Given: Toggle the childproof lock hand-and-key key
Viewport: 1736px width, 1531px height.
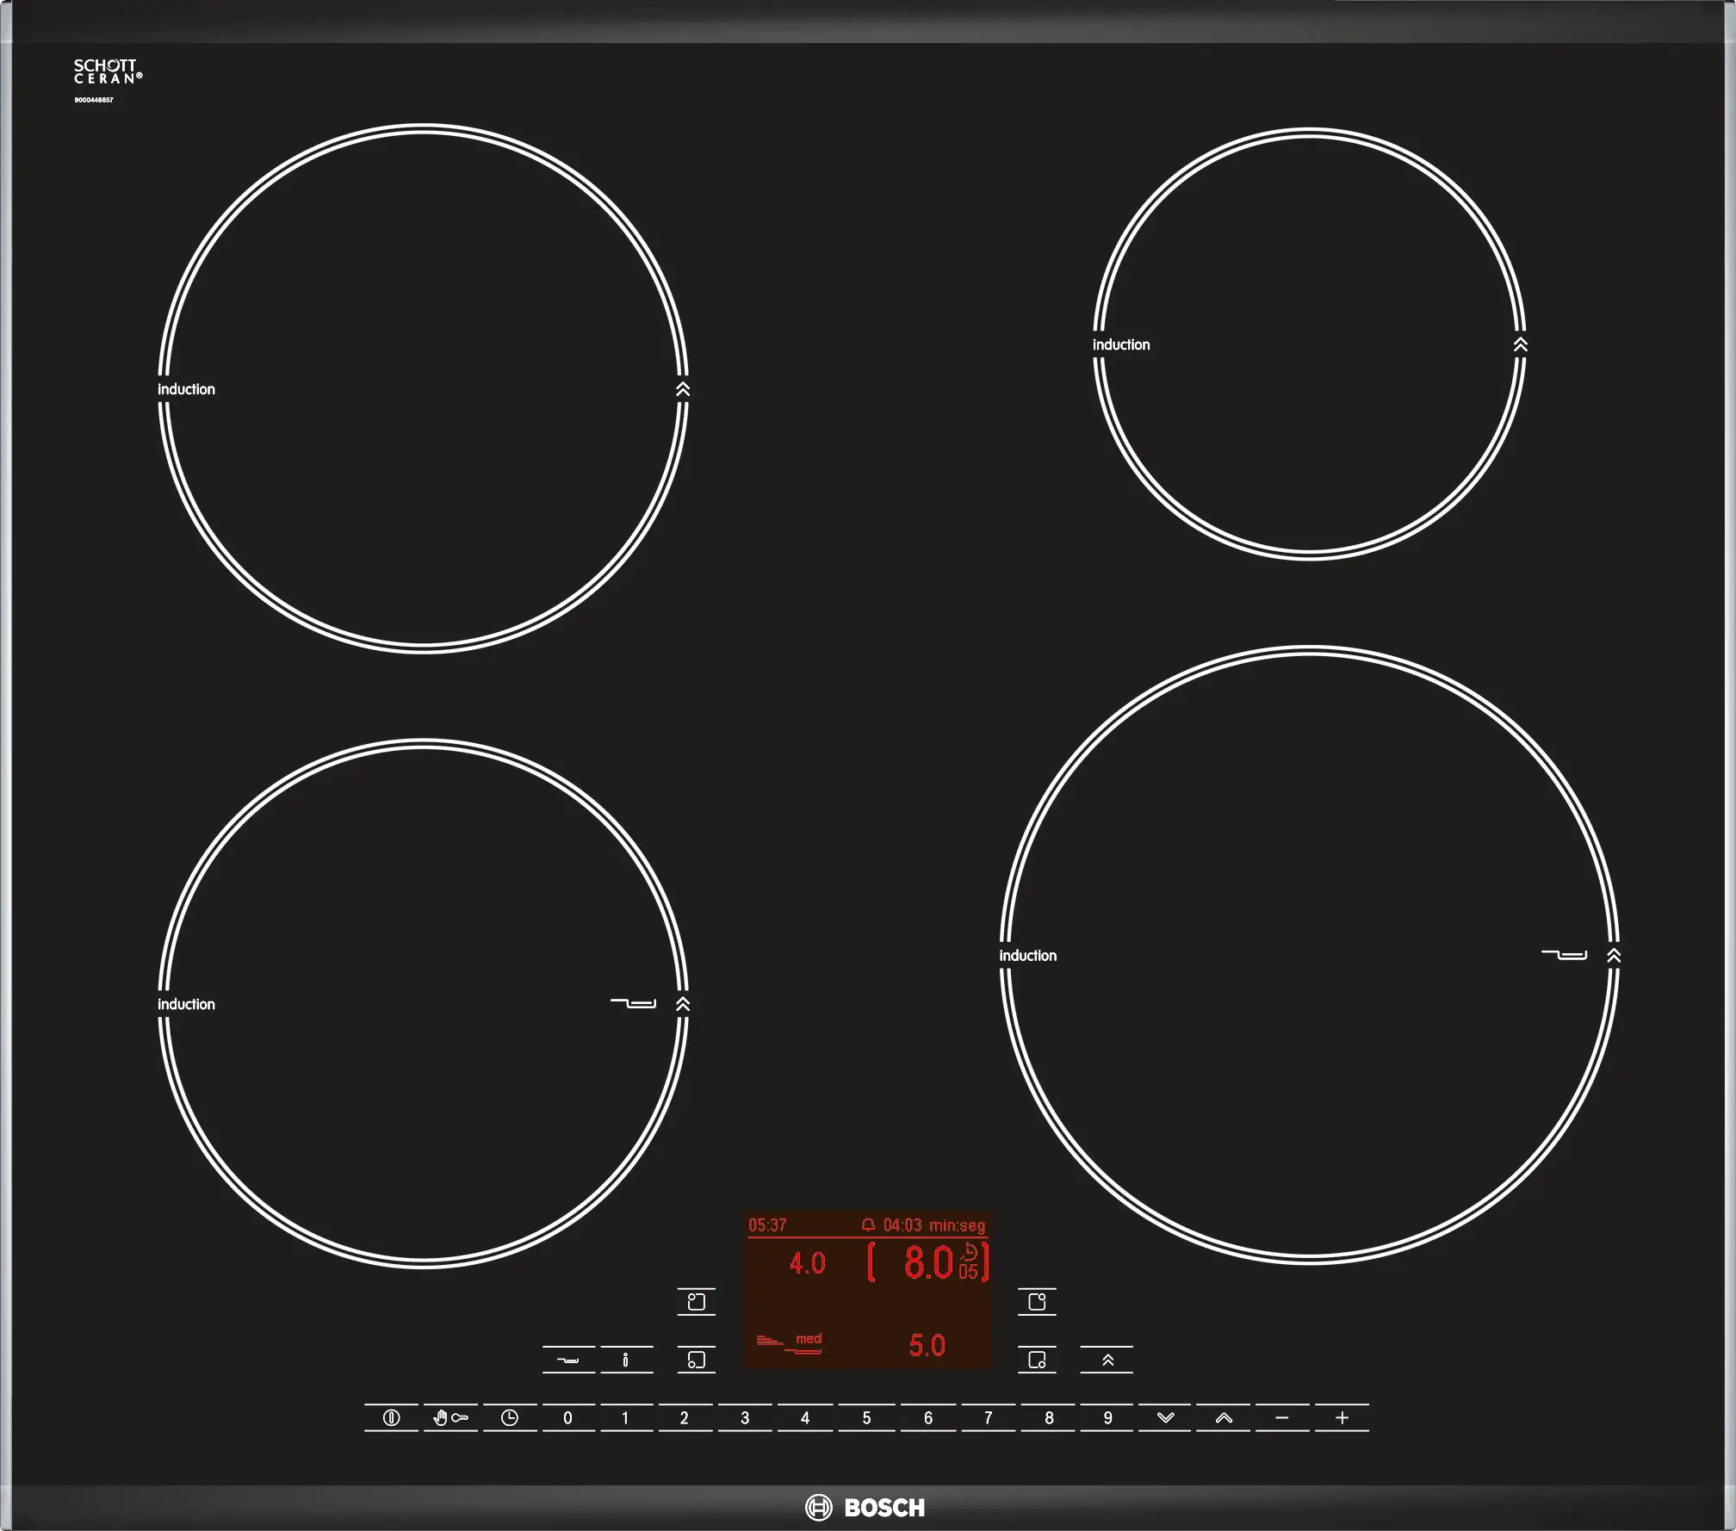Looking at the screenshot, I should tap(450, 1417).
